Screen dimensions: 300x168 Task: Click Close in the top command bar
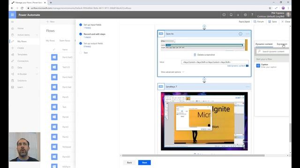[x=286, y=22]
